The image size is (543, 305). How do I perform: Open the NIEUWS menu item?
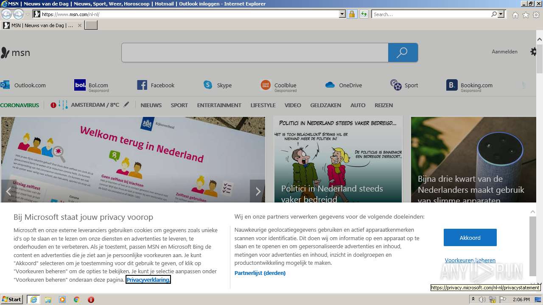point(151,105)
